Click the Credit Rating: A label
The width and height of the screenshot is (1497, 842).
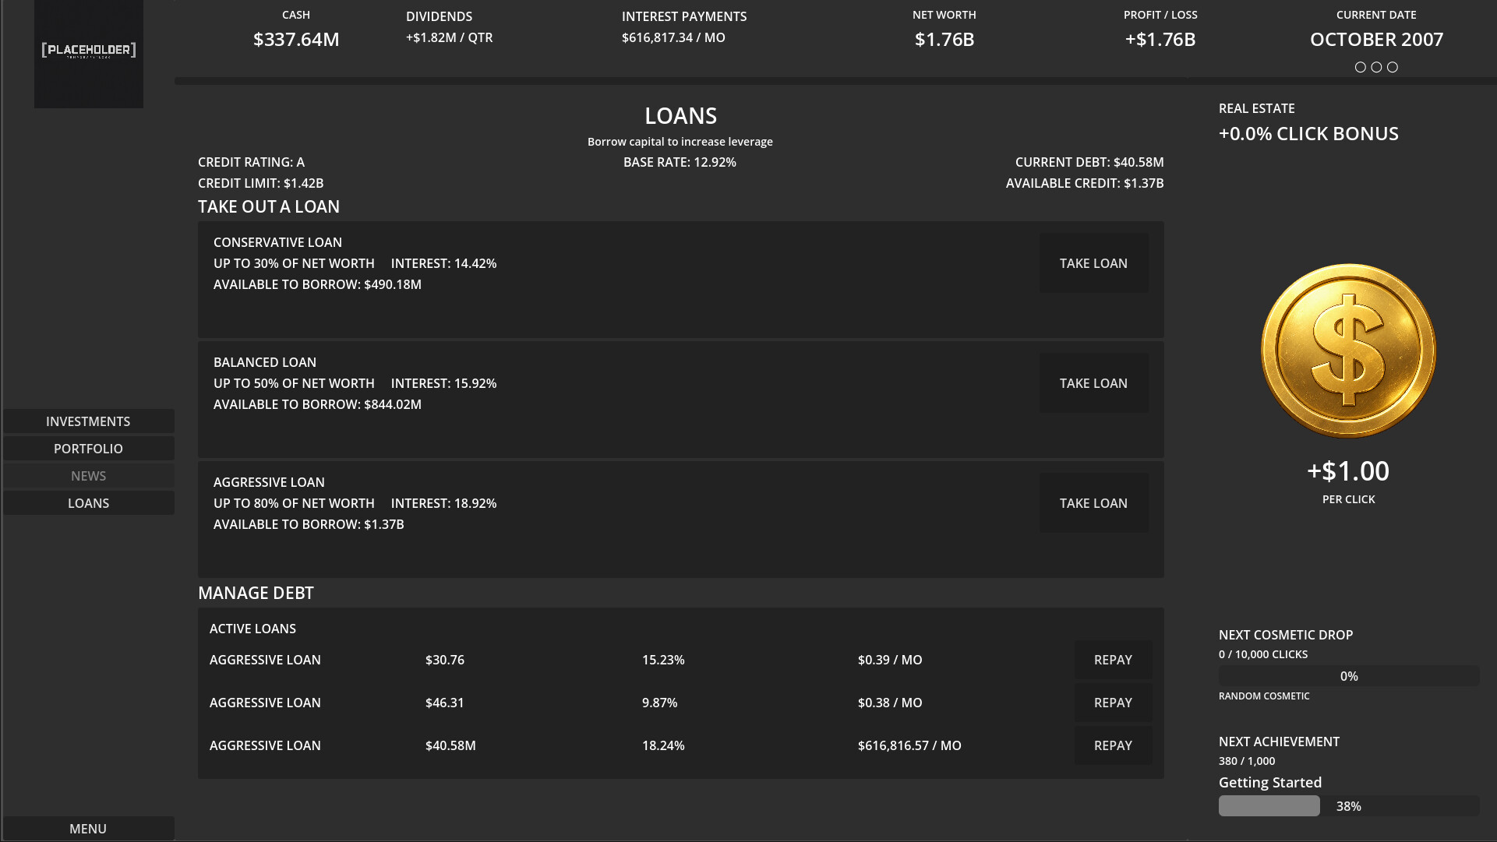click(x=251, y=162)
